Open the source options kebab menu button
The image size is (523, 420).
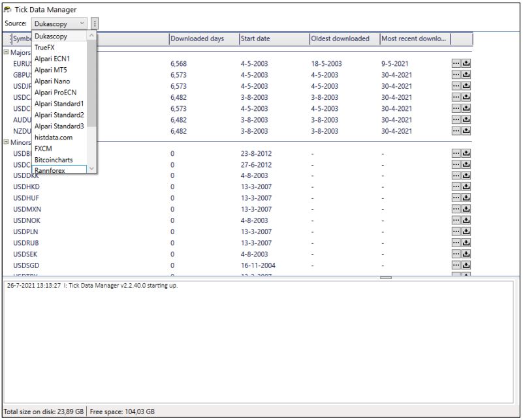95,23
